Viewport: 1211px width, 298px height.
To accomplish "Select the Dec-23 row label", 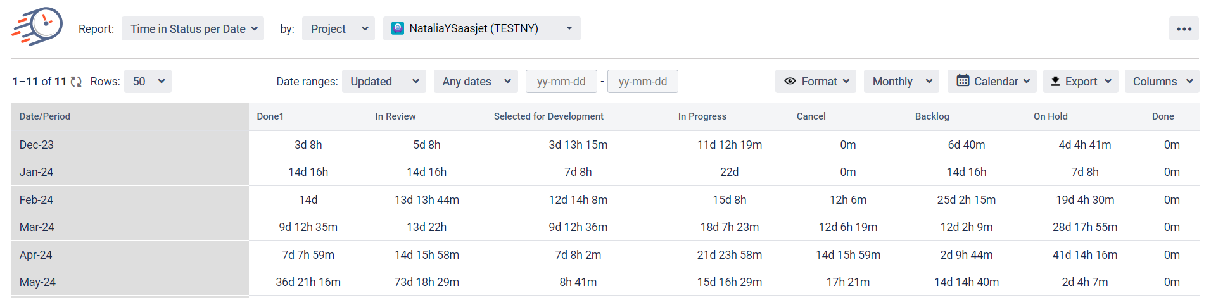I will [x=37, y=145].
